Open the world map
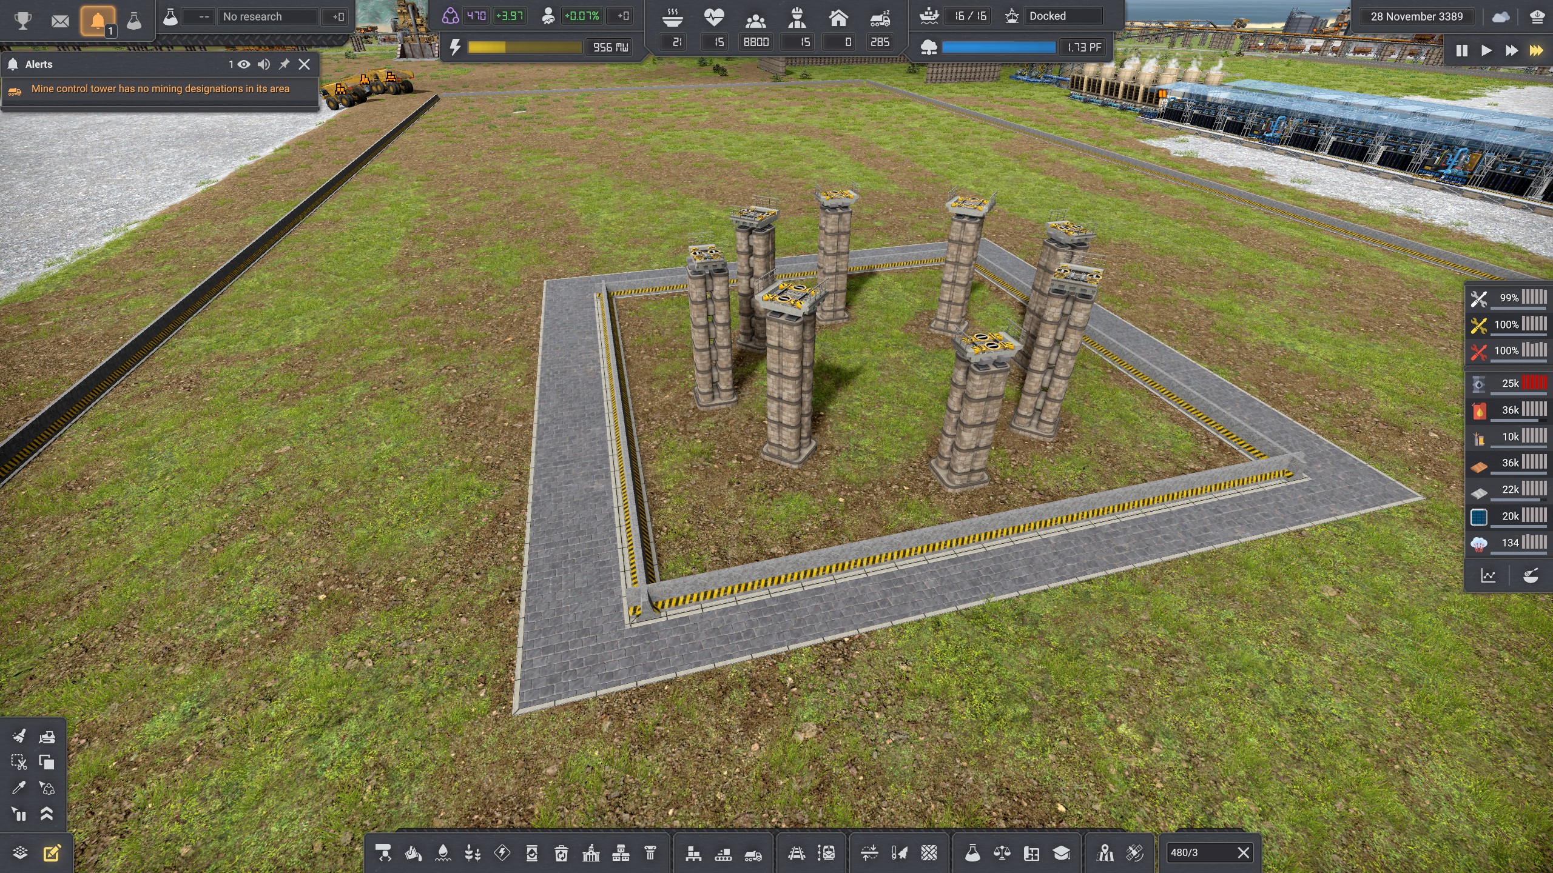 1105,854
